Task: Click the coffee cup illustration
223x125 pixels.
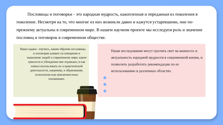Action: (87, 102)
